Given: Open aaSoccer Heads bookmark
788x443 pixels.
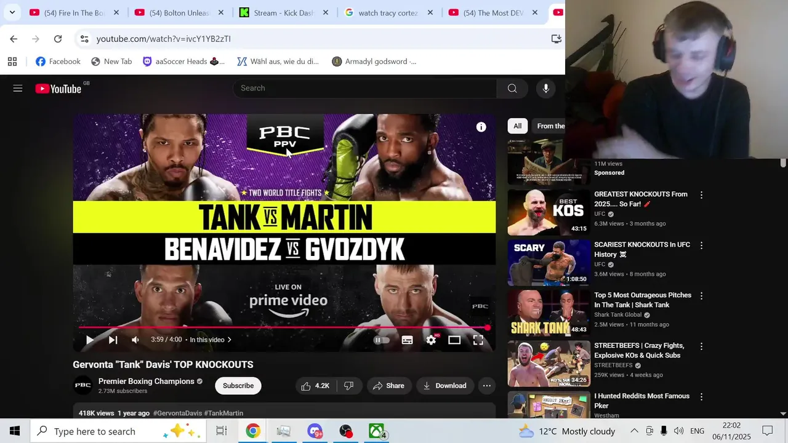Looking at the screenshot, I should [183, 62].
